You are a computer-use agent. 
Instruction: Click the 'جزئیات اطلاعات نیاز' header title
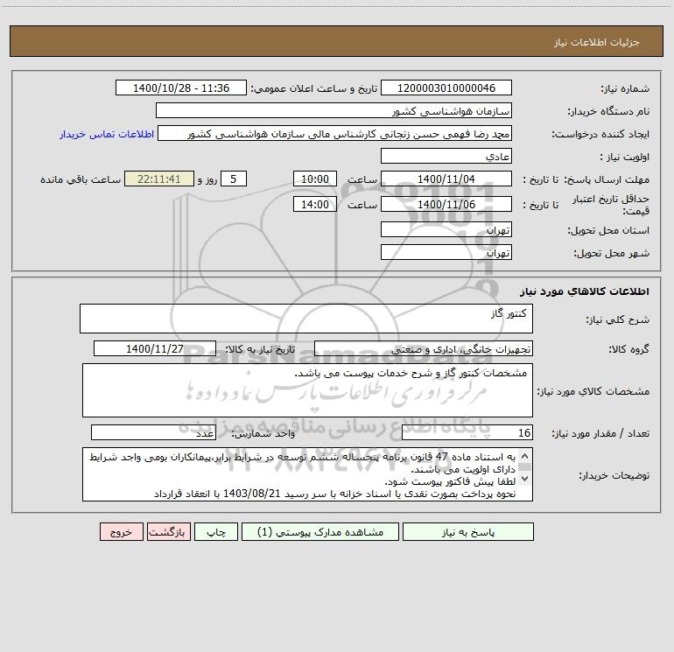(x=597, y=42)
